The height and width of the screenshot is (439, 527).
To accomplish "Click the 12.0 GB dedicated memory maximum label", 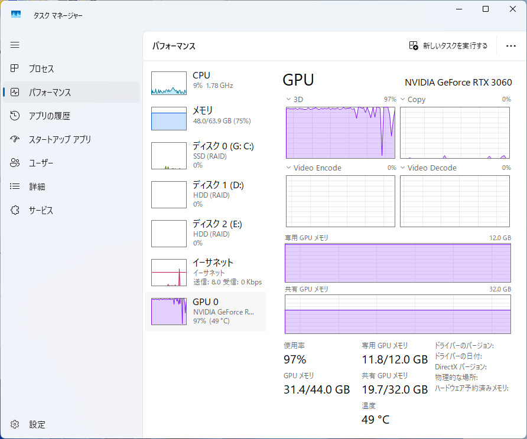I will 500,238.
